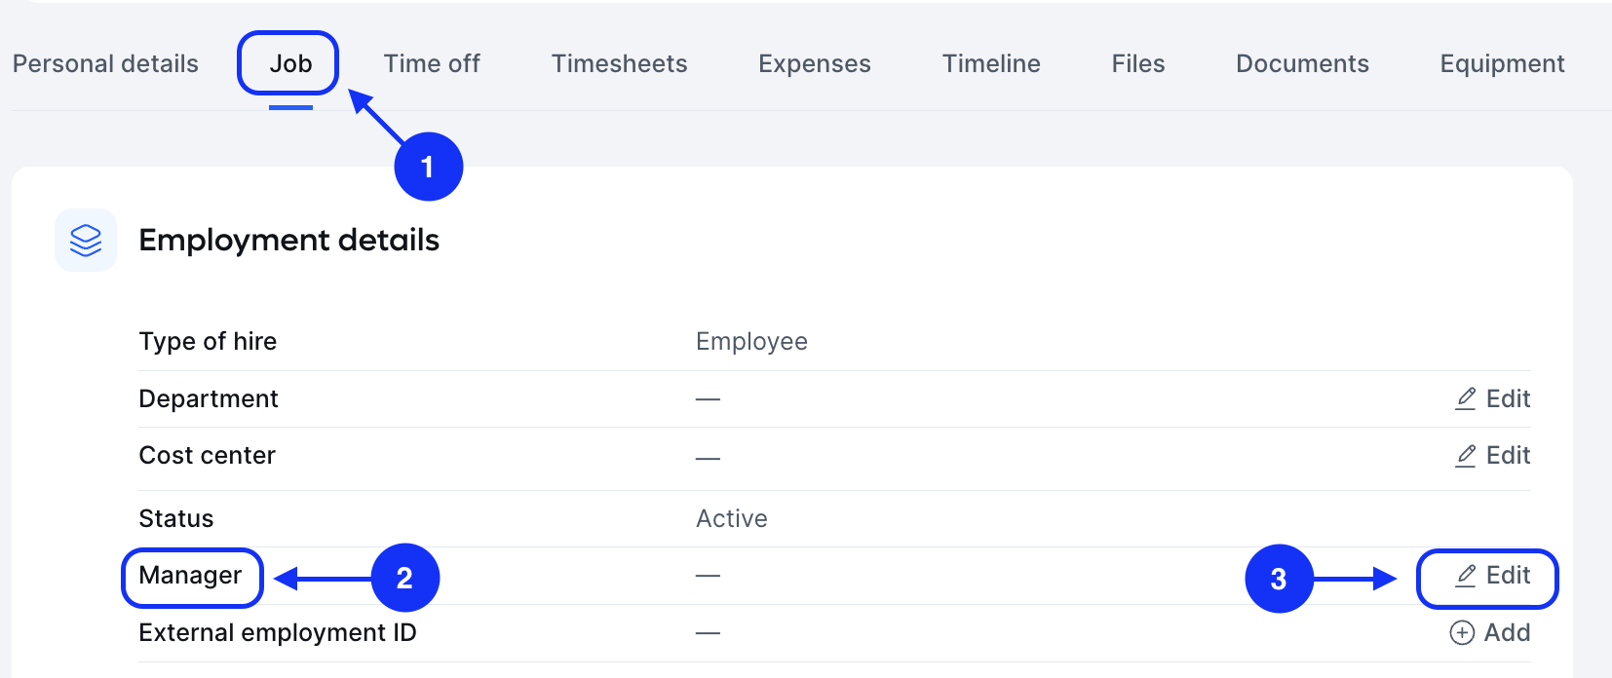Click the Status label
The image size is (1612, 678).
click(x=176, y=518)
